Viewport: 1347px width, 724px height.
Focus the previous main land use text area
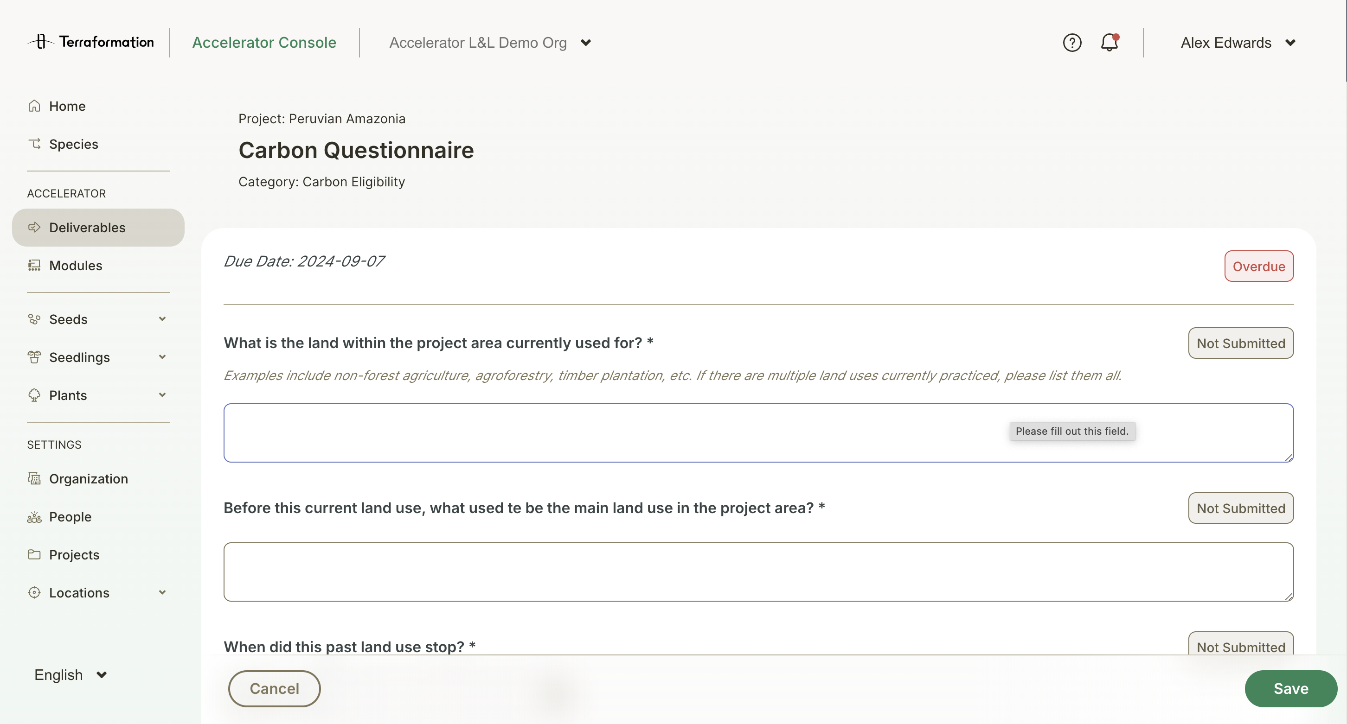click(758, 572)
